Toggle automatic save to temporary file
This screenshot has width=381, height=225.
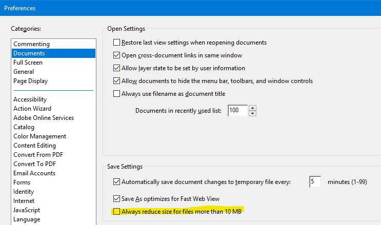(x=116, y=182)
